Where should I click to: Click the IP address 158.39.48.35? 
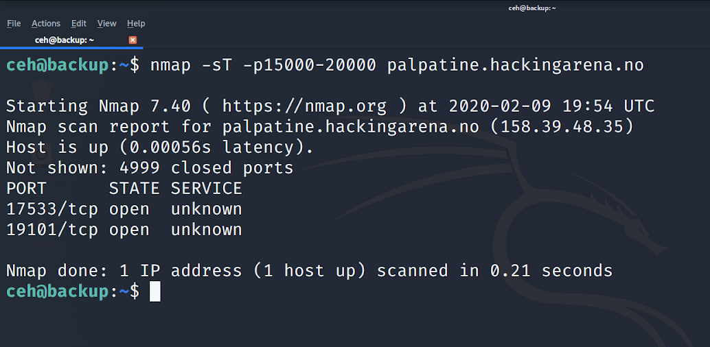561,127
